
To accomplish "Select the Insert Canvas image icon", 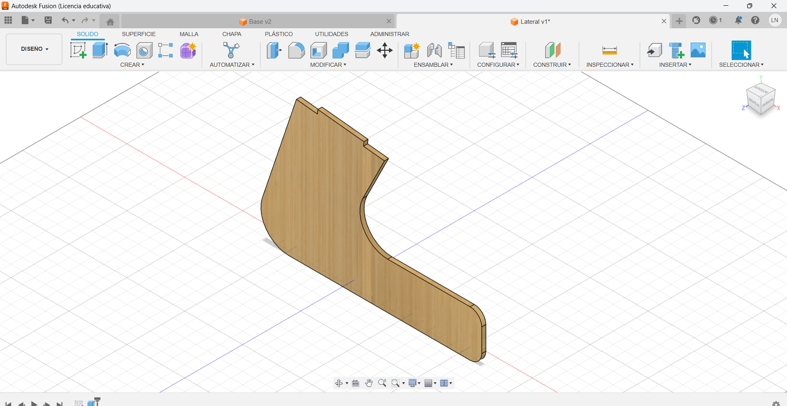I will point(698,50).
